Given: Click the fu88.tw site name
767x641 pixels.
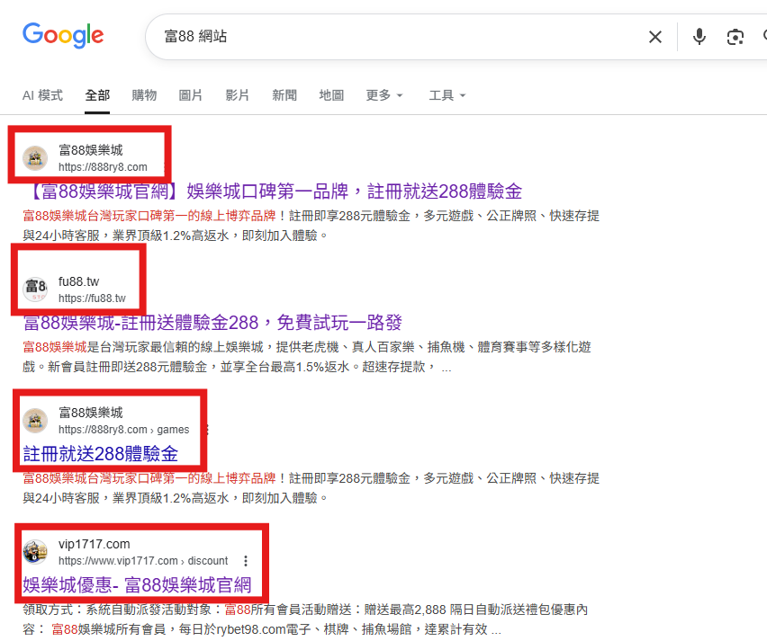Looking at the screenshot, I should [x=78, y=281].
